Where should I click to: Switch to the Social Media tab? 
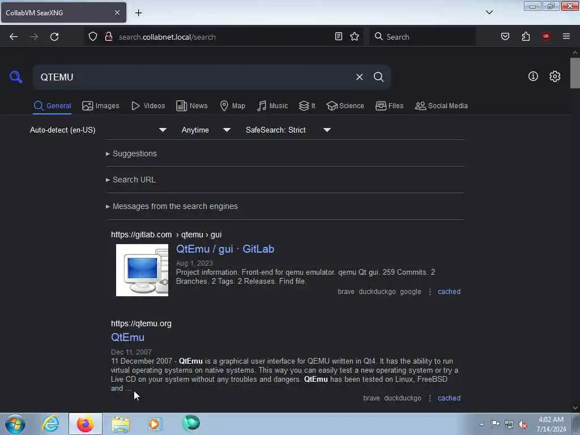(x=441, y=106)
